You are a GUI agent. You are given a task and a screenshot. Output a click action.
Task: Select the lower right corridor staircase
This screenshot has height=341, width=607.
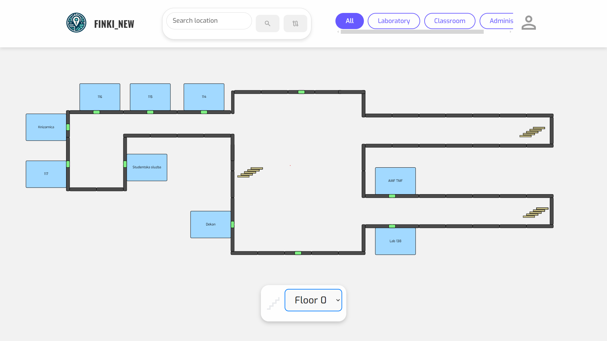pos(536,212)
